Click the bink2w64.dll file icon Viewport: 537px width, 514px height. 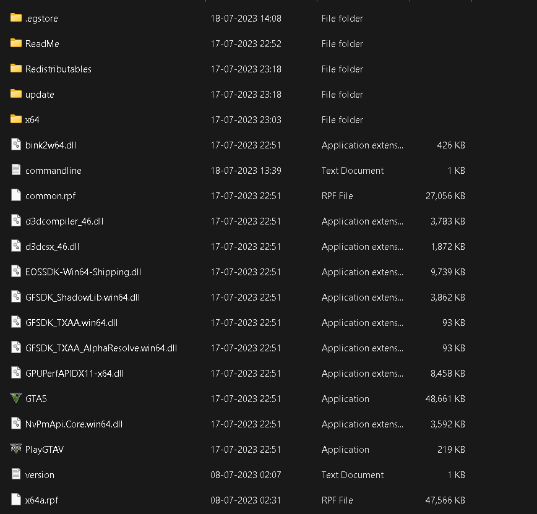[15, 144]
